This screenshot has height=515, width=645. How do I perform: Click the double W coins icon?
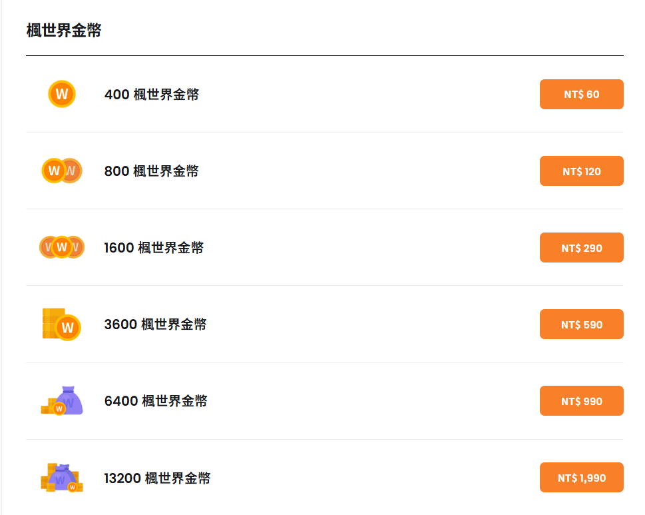pos(62,171)
